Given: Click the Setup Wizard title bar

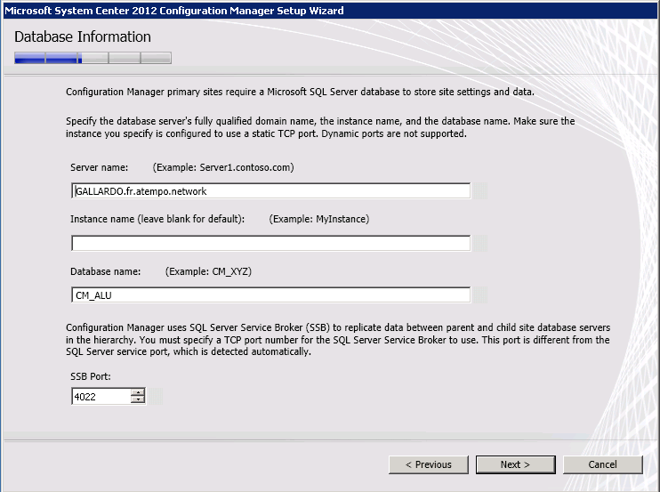Looking at the screenshot, I should [330, 11].
